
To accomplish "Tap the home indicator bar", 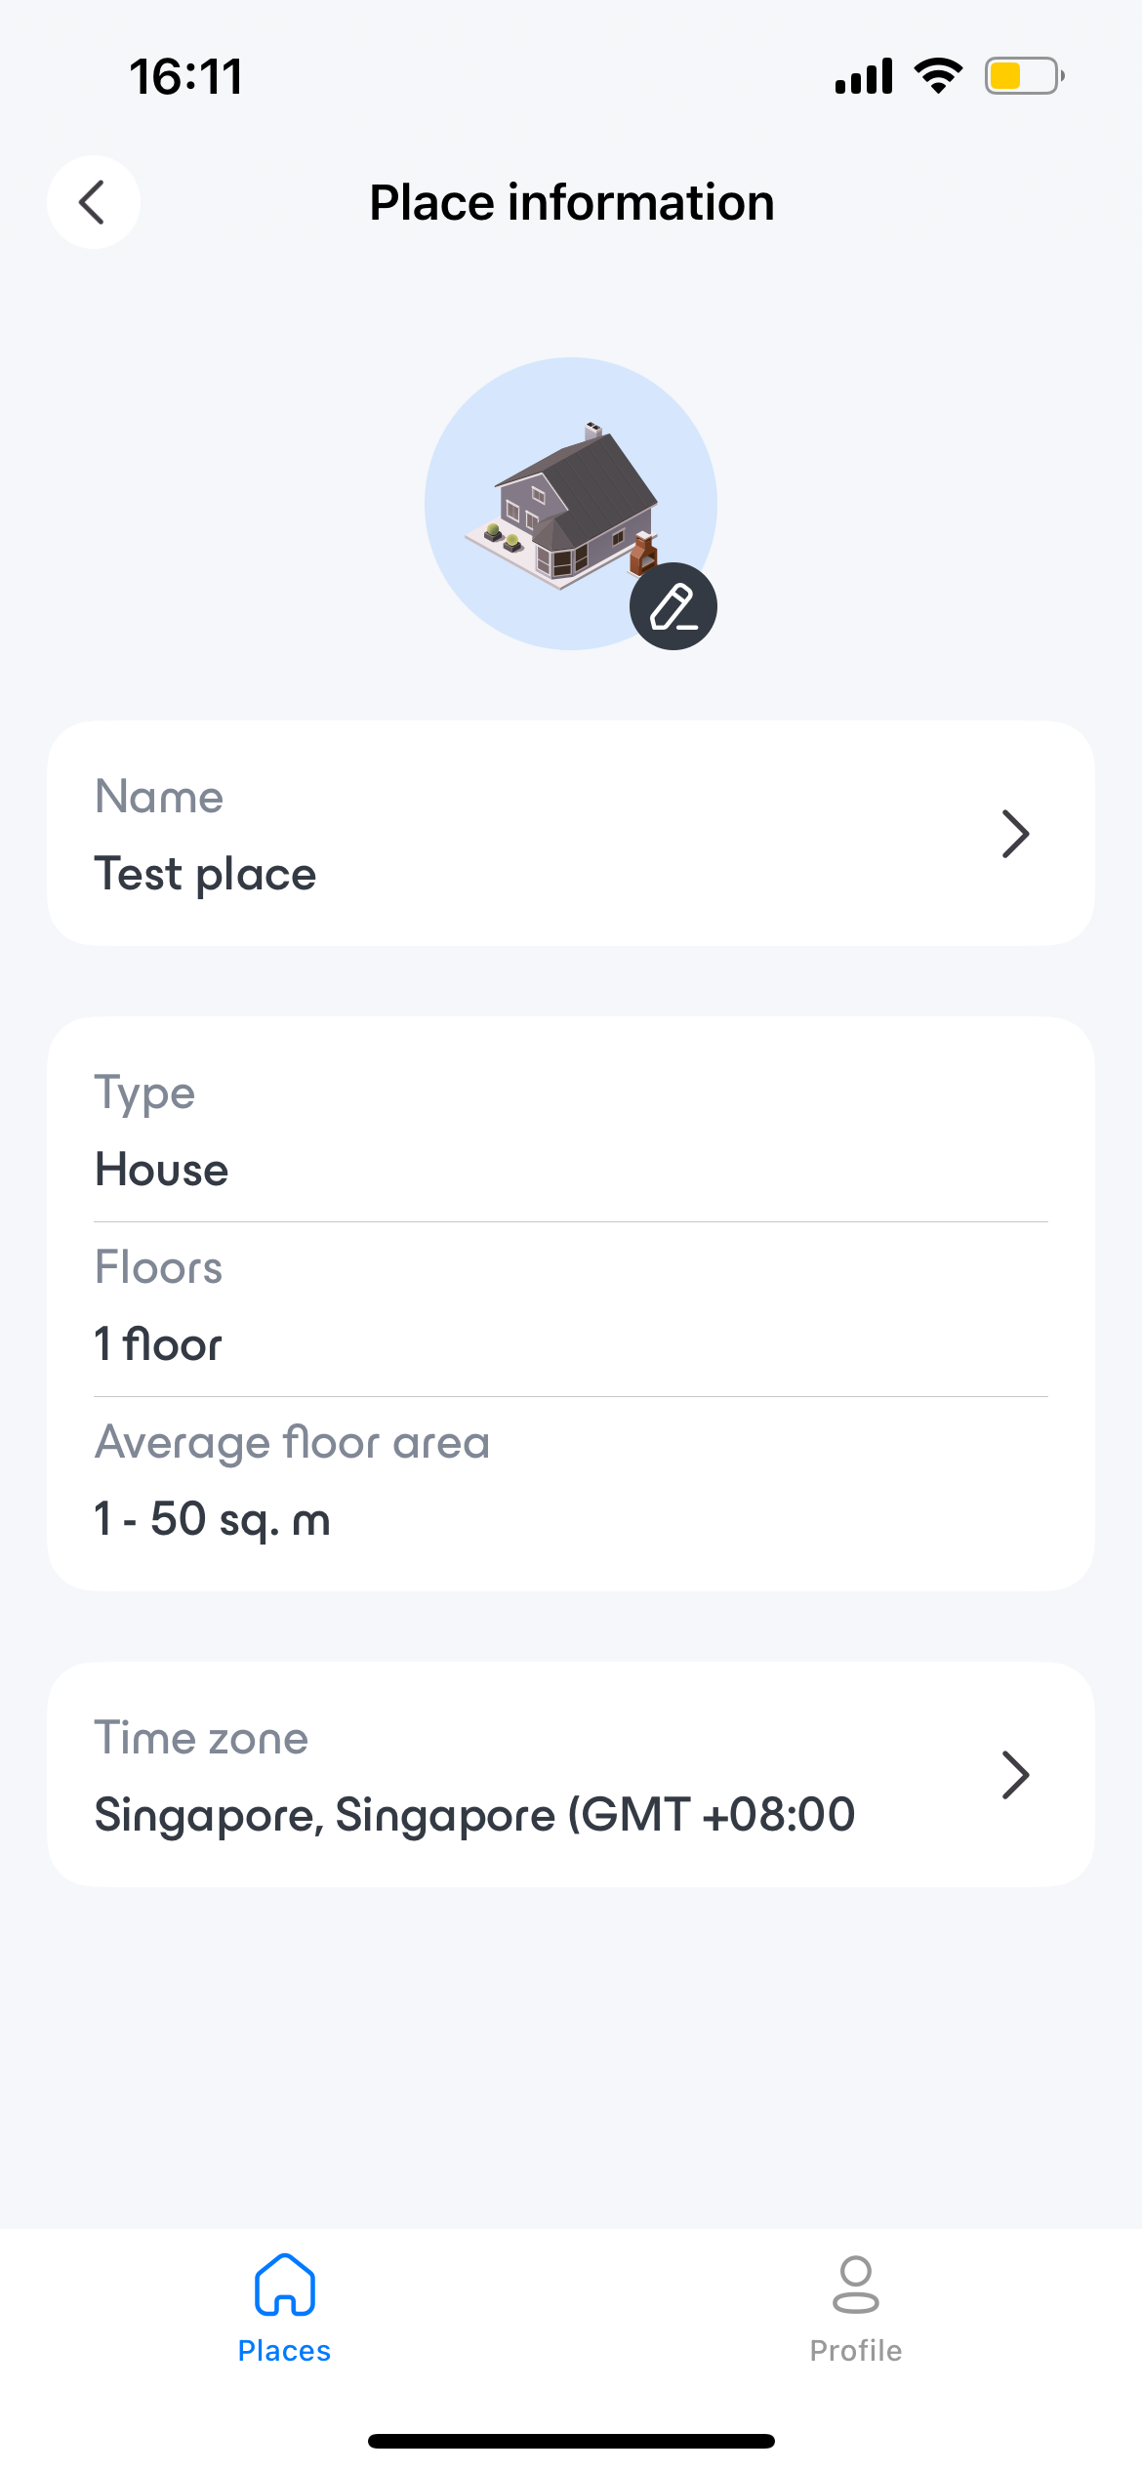I will pos(571,2441).
